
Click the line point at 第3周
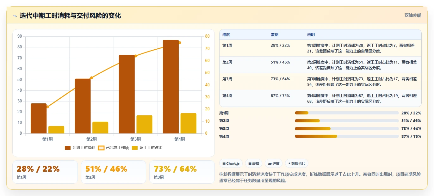pos(136,56)
